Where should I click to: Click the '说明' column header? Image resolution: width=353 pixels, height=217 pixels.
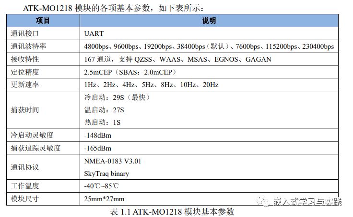point(209,21)
